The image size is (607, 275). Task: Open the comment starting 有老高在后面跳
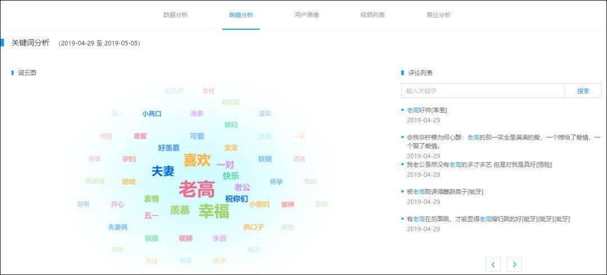tap(488, 219)
